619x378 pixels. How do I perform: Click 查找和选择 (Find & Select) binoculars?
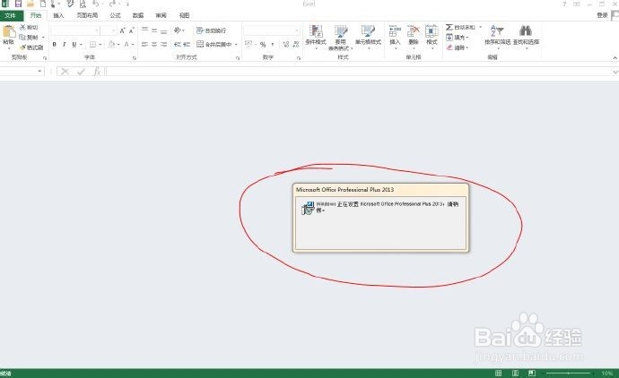[x=526, y=30]
